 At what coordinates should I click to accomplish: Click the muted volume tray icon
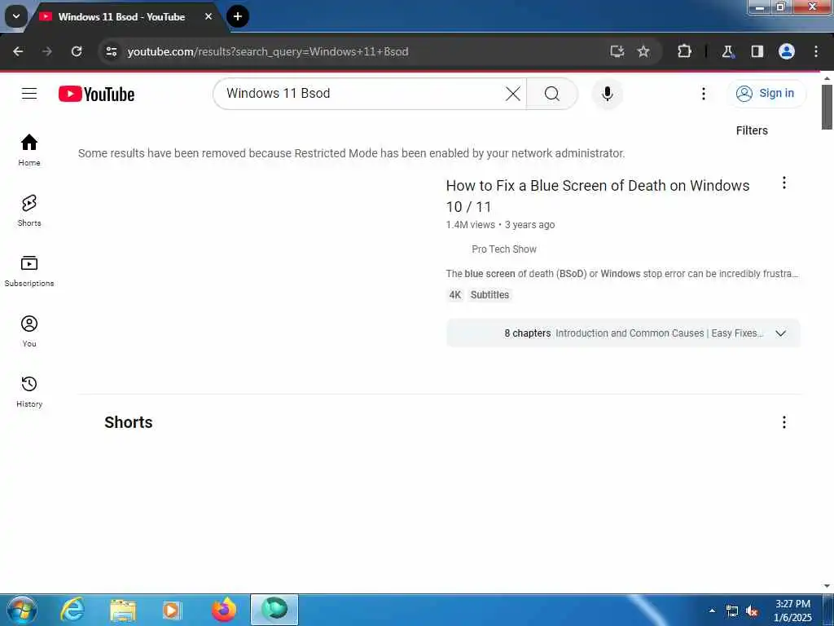coord(752,611)
